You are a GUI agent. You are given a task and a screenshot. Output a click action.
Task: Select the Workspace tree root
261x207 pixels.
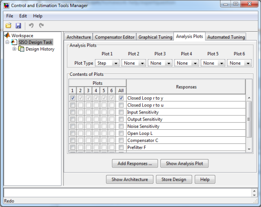pyautogui.click(x=22, y=35)
